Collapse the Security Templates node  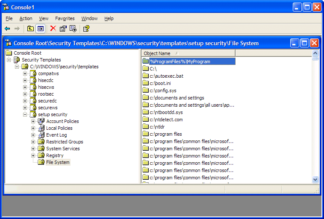(9, 60)
